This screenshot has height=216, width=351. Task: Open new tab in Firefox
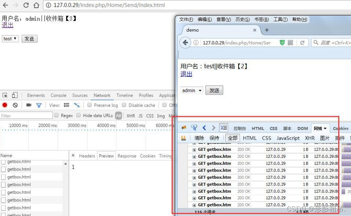tap(267, 30)
